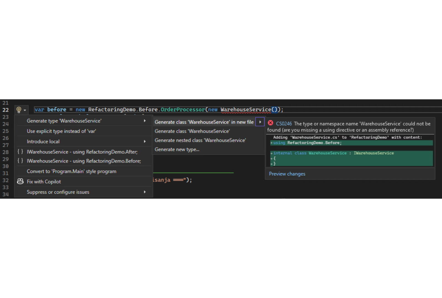
Task: Select Use explicit type instead of 'var'
Action: coord(61,131)
